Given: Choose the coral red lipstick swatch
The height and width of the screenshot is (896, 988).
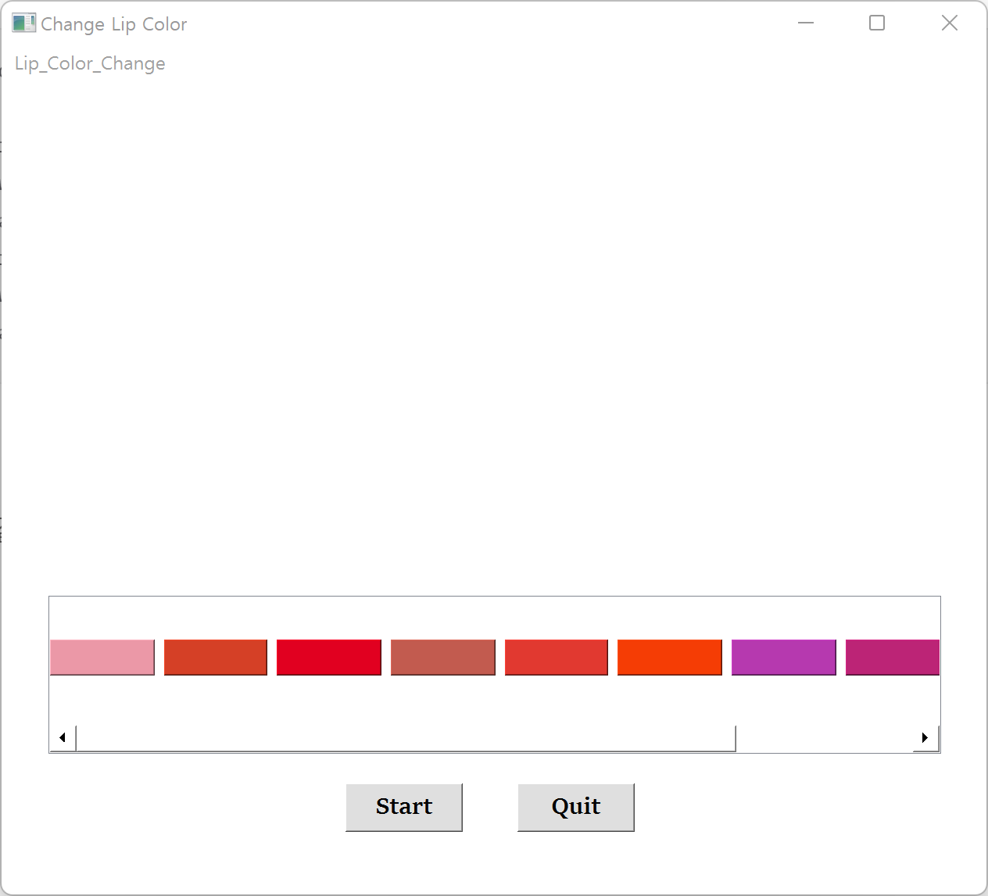Looking at the screenshot, I should (x=556, y=658).
